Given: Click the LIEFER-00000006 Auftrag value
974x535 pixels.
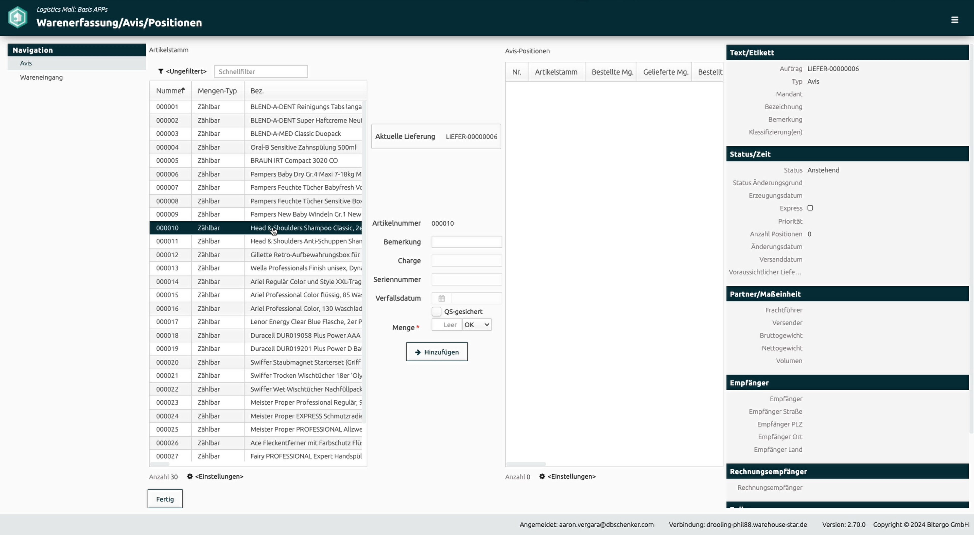Looking at the screenshot, I should [832, 68].
